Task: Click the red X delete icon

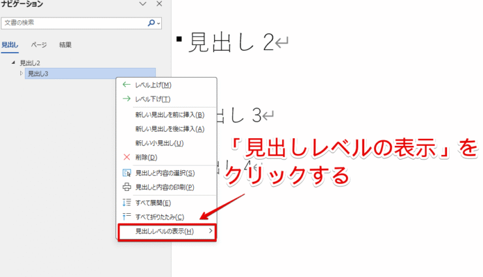Action: pos(127,157)
